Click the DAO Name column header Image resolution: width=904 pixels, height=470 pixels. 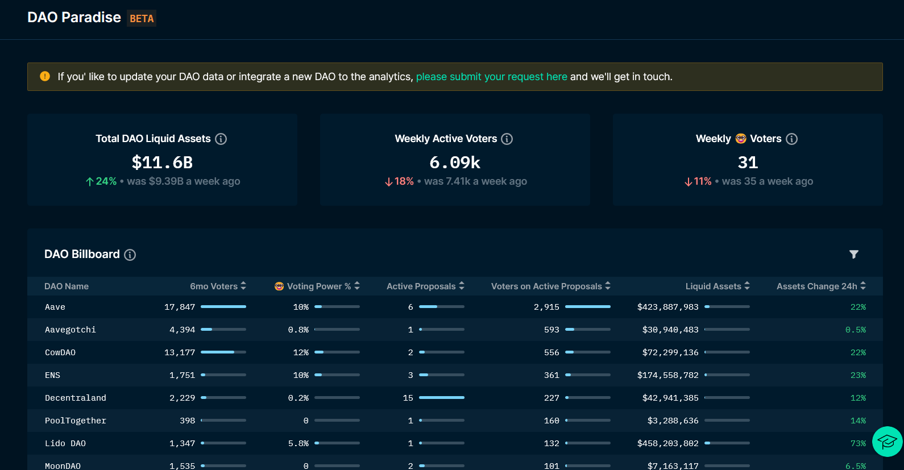click(x=67, y=286)
